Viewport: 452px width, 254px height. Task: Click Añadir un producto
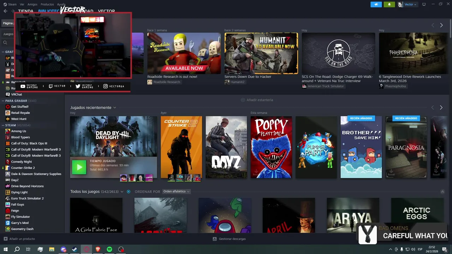tap(19, 239)
